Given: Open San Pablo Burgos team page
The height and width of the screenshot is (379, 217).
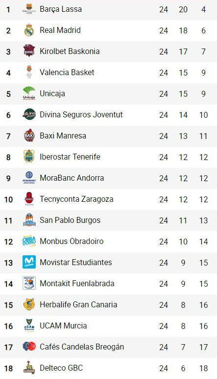Looking at the screenshot, I should [70, 220].
